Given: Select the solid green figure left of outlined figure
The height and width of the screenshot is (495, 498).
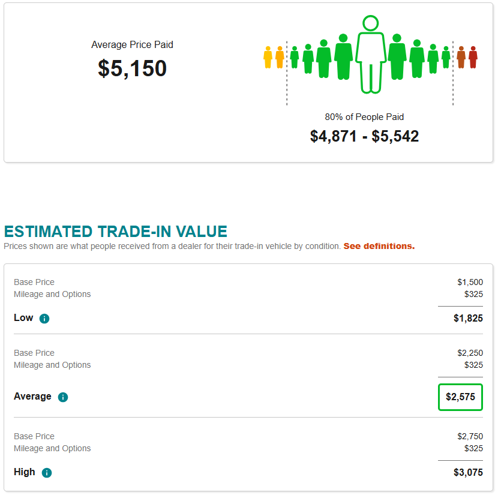Looking at the screenshot, I should coord(343,56).
